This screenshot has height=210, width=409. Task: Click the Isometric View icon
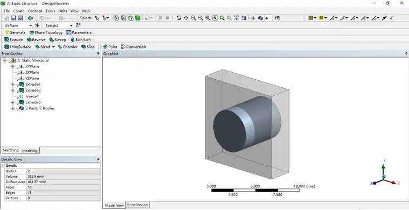click(237, 18)
